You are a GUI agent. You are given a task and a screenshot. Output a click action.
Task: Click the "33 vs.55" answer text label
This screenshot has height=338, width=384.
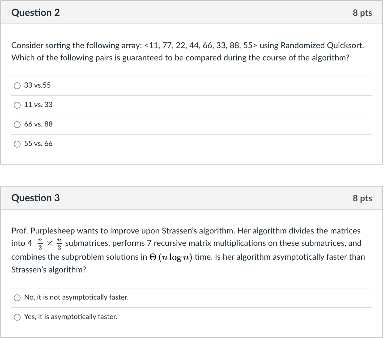pyautogui.click(x=37, y=85)
